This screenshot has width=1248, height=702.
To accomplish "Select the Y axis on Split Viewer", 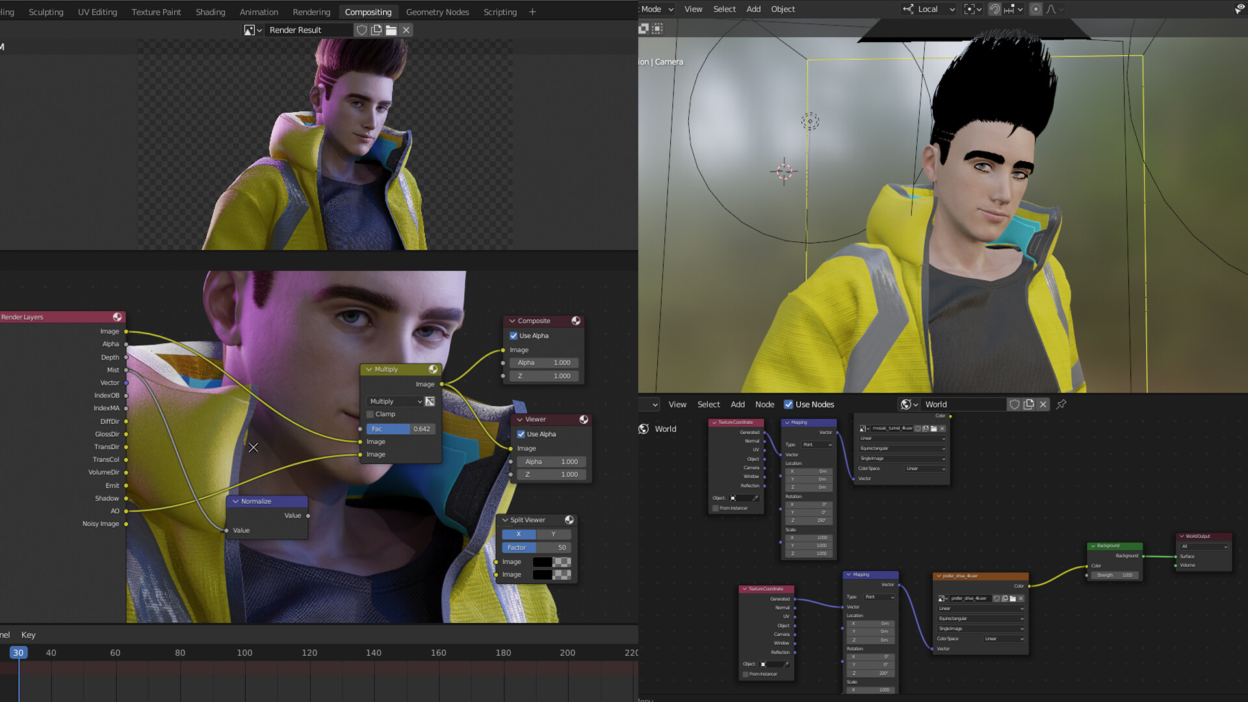I will (553, 534).
